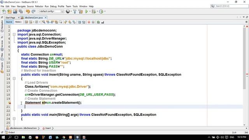Click the Undo arrow icon
249x140 pixels.
pos(28,11)
